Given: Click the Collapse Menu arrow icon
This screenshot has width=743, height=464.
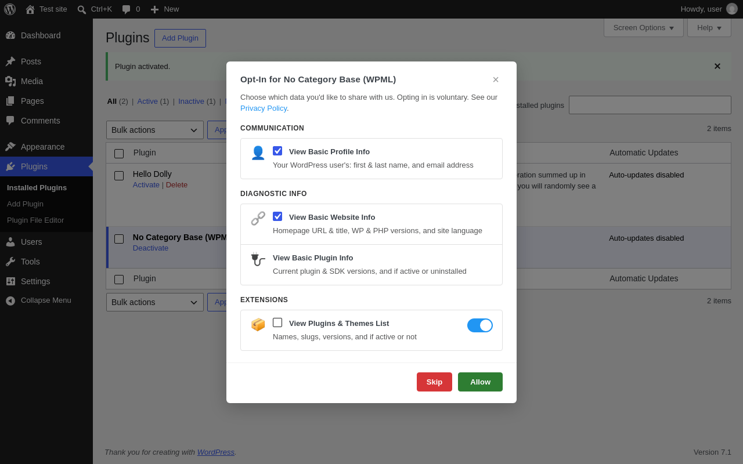Looking at the screenshot, I should click(10, 300).
